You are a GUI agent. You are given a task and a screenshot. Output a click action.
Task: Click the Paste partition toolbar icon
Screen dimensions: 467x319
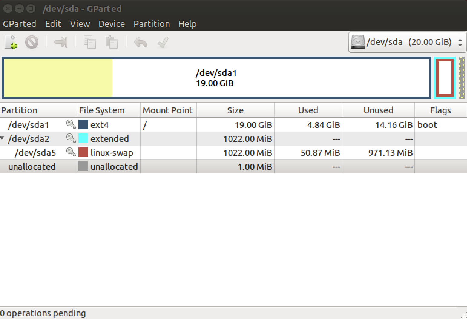click(111, 42)
